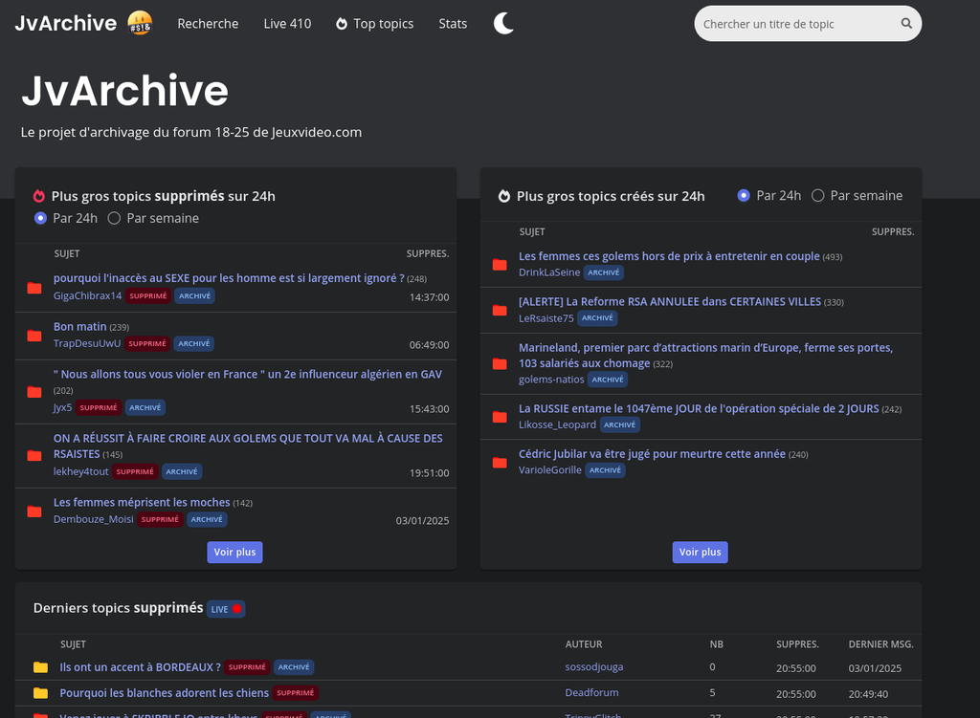The width and height of the screenshot is (980, 718).
Task: Select 'Par semaine' in created topics panel
Action: [x=817, y=195]
